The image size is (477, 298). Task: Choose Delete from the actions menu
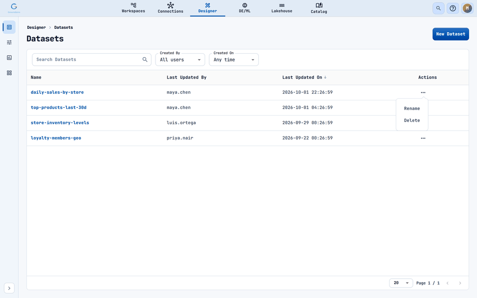click(x=412, y=120)
